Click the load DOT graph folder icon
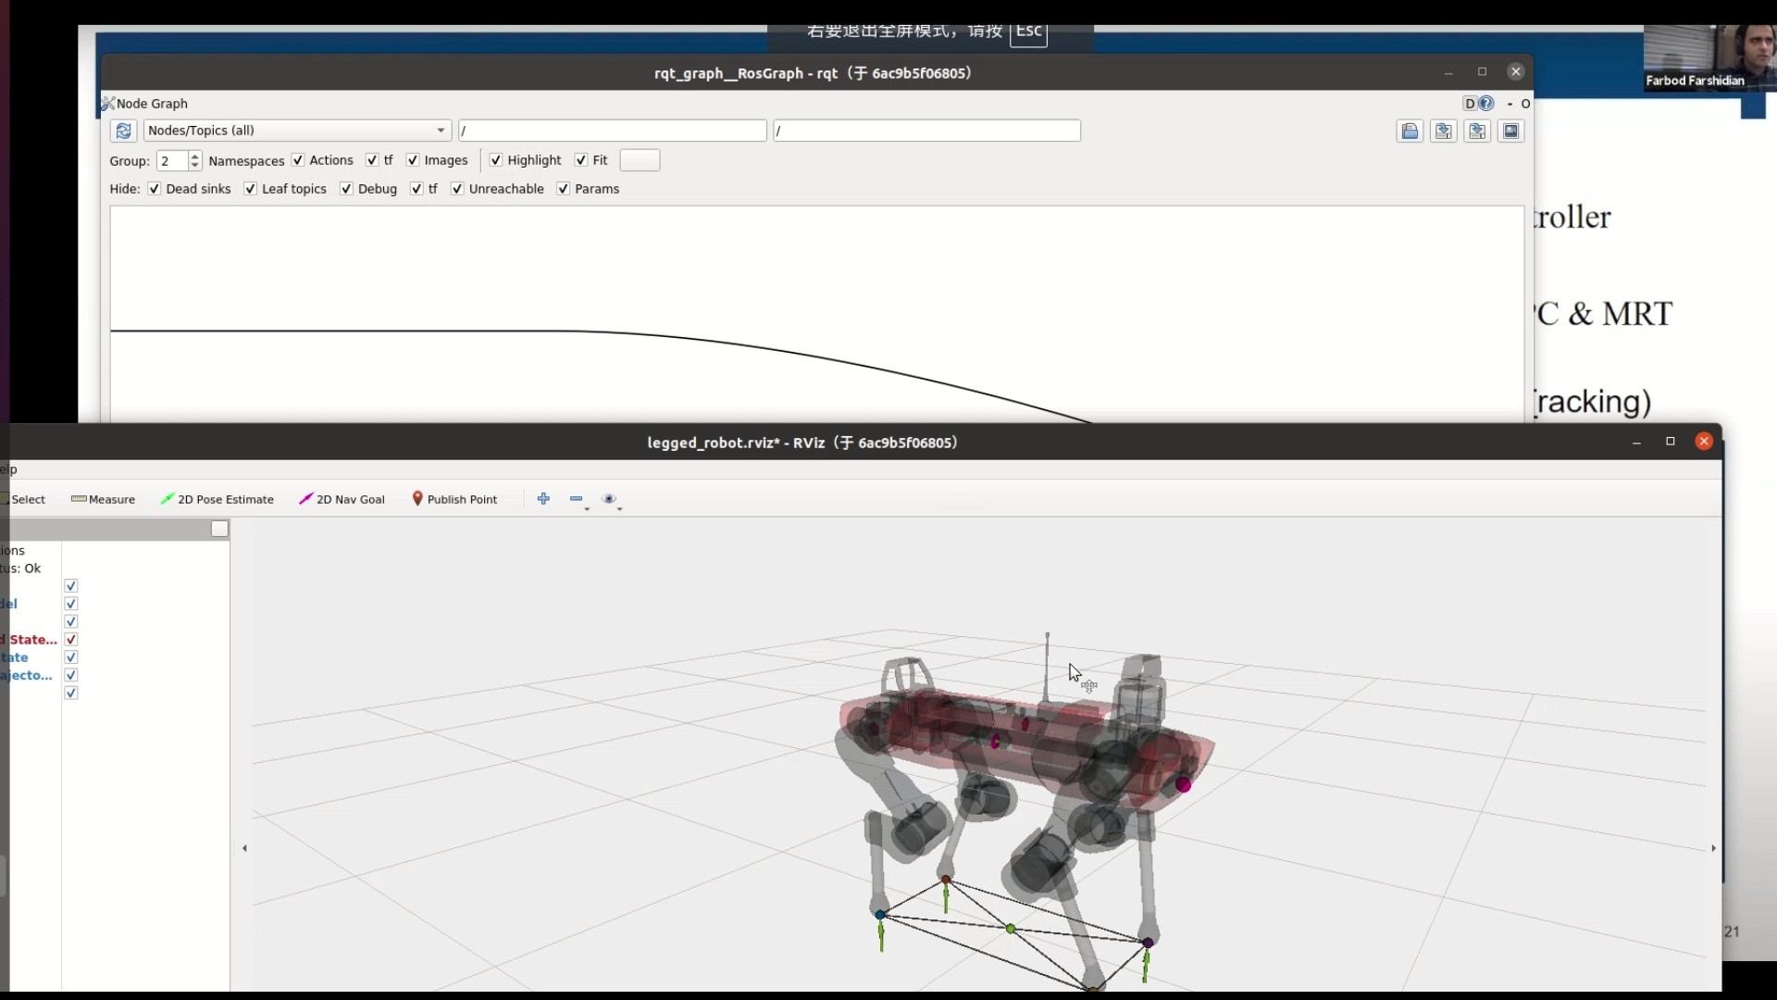This screenshot has height=1000, width=1777. click(x=1410, y=131)
